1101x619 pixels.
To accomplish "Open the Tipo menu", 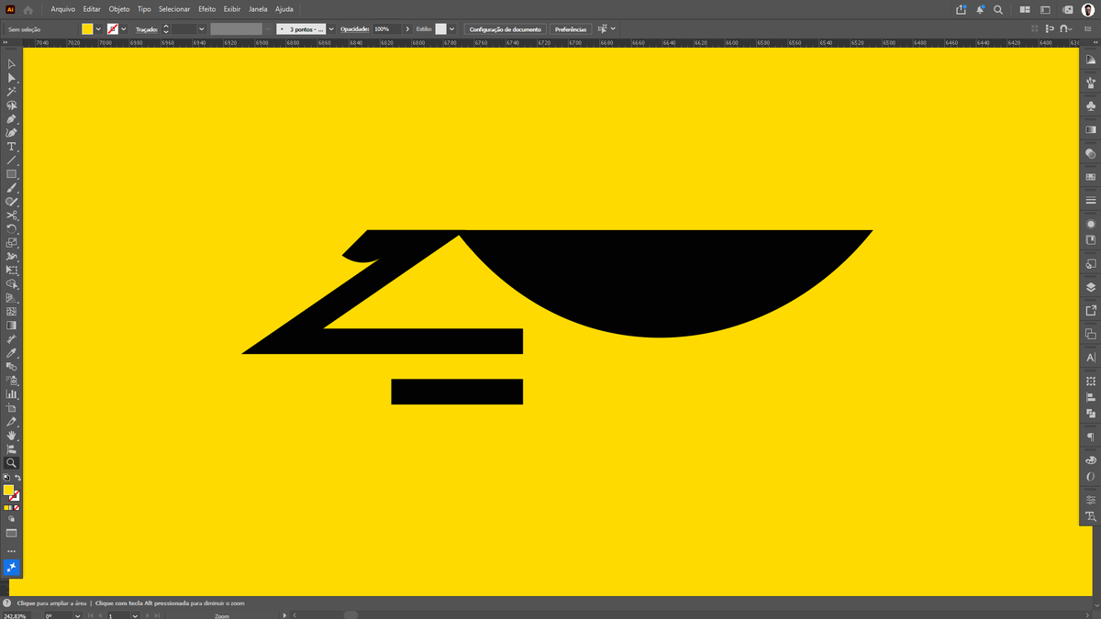I will pos(144,9).
